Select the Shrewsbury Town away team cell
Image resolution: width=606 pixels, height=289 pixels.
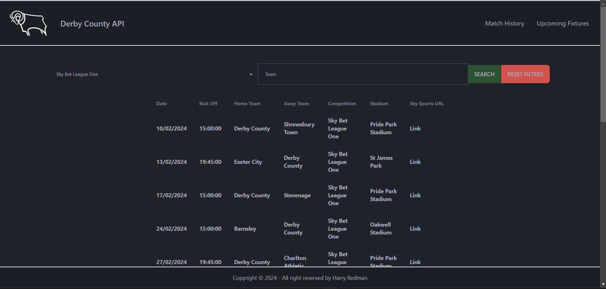299,128
